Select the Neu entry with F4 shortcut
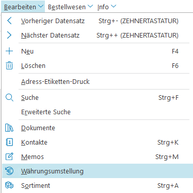The height and width of the screenshot is (193, 193). coord(98,51)
